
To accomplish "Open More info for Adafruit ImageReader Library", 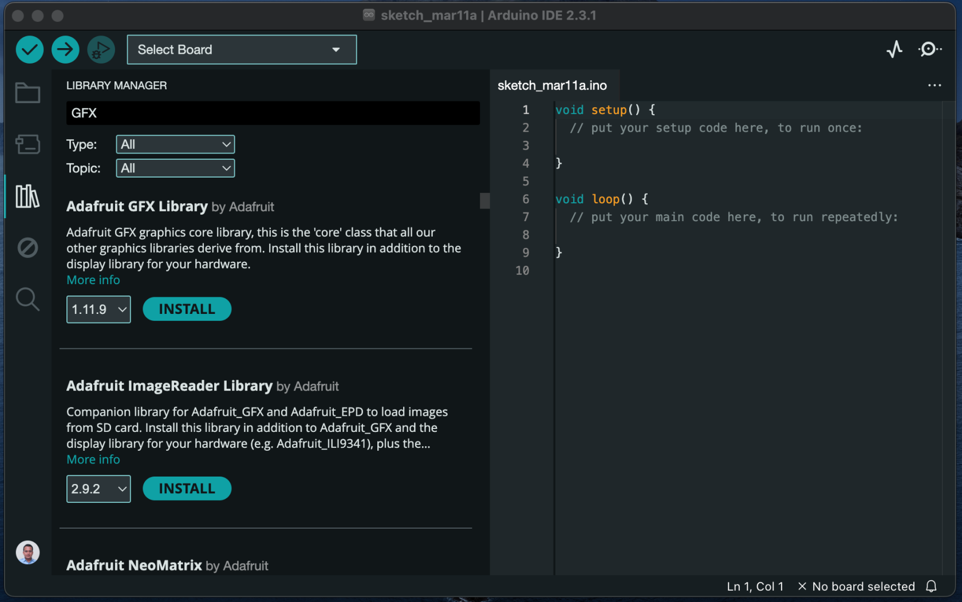I will (x=93, y=459).
